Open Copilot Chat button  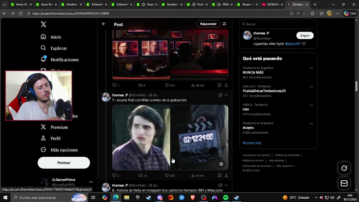[x=350, y=13]
